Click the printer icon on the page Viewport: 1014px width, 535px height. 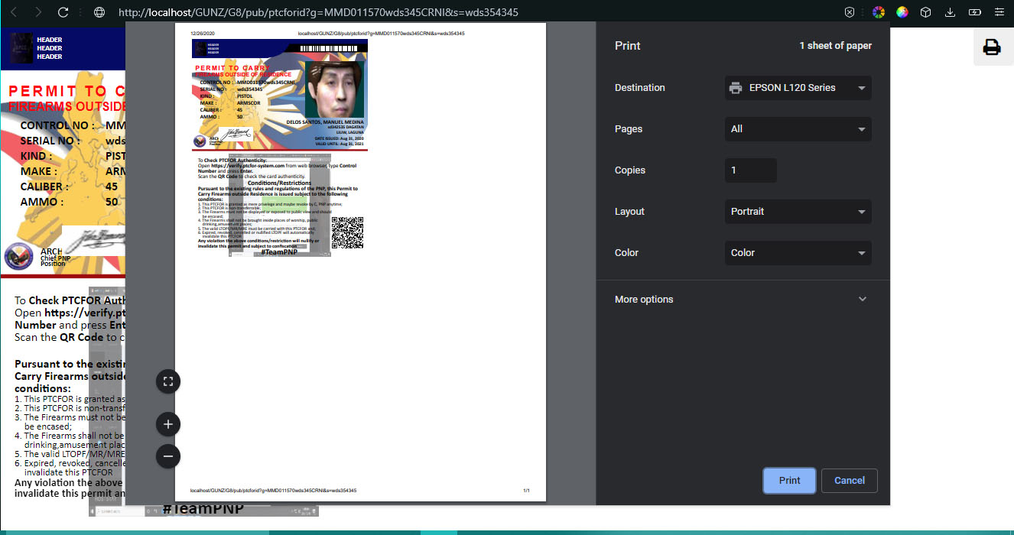point(992,47)
